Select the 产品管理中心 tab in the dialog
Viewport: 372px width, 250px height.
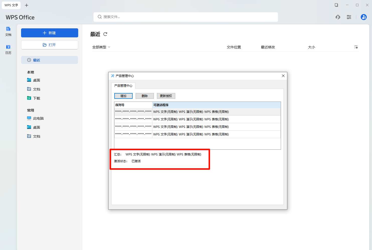point(123,86)
